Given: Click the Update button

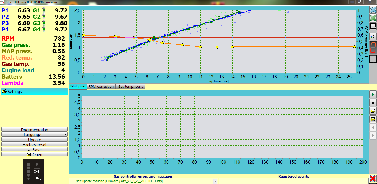Looking at the screenshot, I should click(x=35, y=140).
